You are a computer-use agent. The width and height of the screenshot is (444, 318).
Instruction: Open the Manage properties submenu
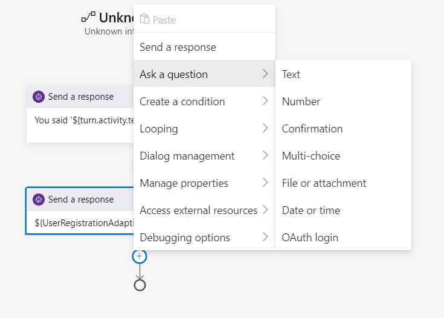coord(204,183)
